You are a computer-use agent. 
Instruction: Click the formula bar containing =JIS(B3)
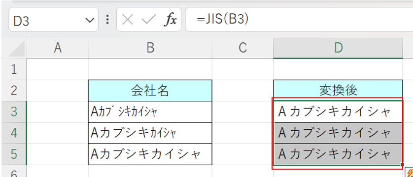pyautogui.click(x=299, y=20)
